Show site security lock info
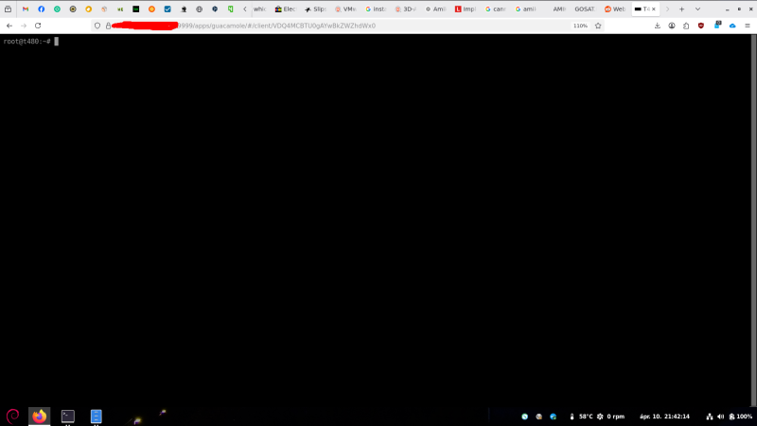Image resolution: width=757 pixels, height=426 pixels. click(x=108, y=26)
